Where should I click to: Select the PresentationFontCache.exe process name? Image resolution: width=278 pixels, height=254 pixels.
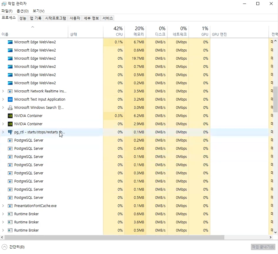coord(35,206)
